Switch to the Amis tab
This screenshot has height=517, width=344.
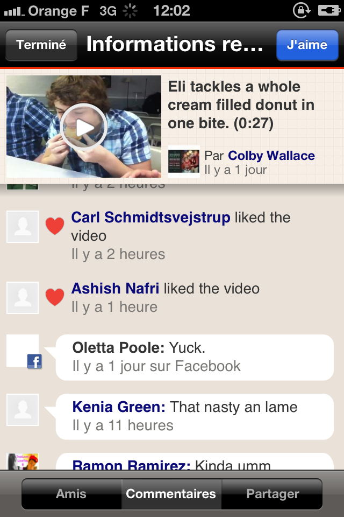[x=71, y=494]
